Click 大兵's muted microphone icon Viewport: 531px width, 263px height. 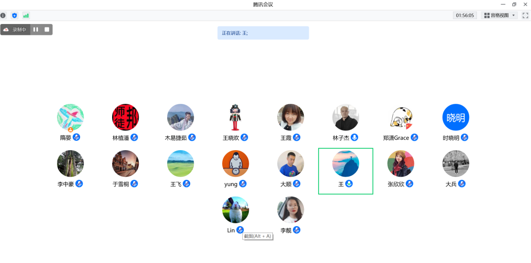(x=462, y=184)
